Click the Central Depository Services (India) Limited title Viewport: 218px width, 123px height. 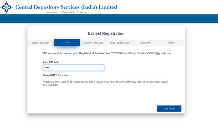pos(66,7)
